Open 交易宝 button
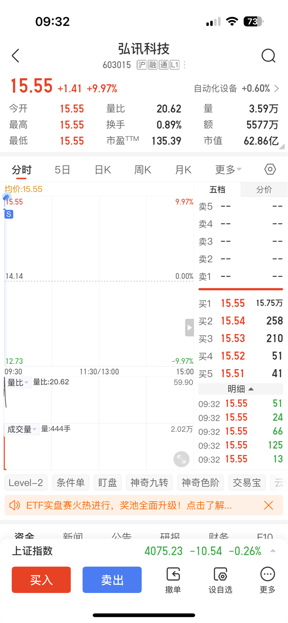This screenshot has height=623, width=288. [247, 483]
